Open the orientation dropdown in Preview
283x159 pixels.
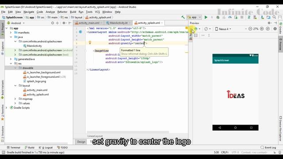207,29
